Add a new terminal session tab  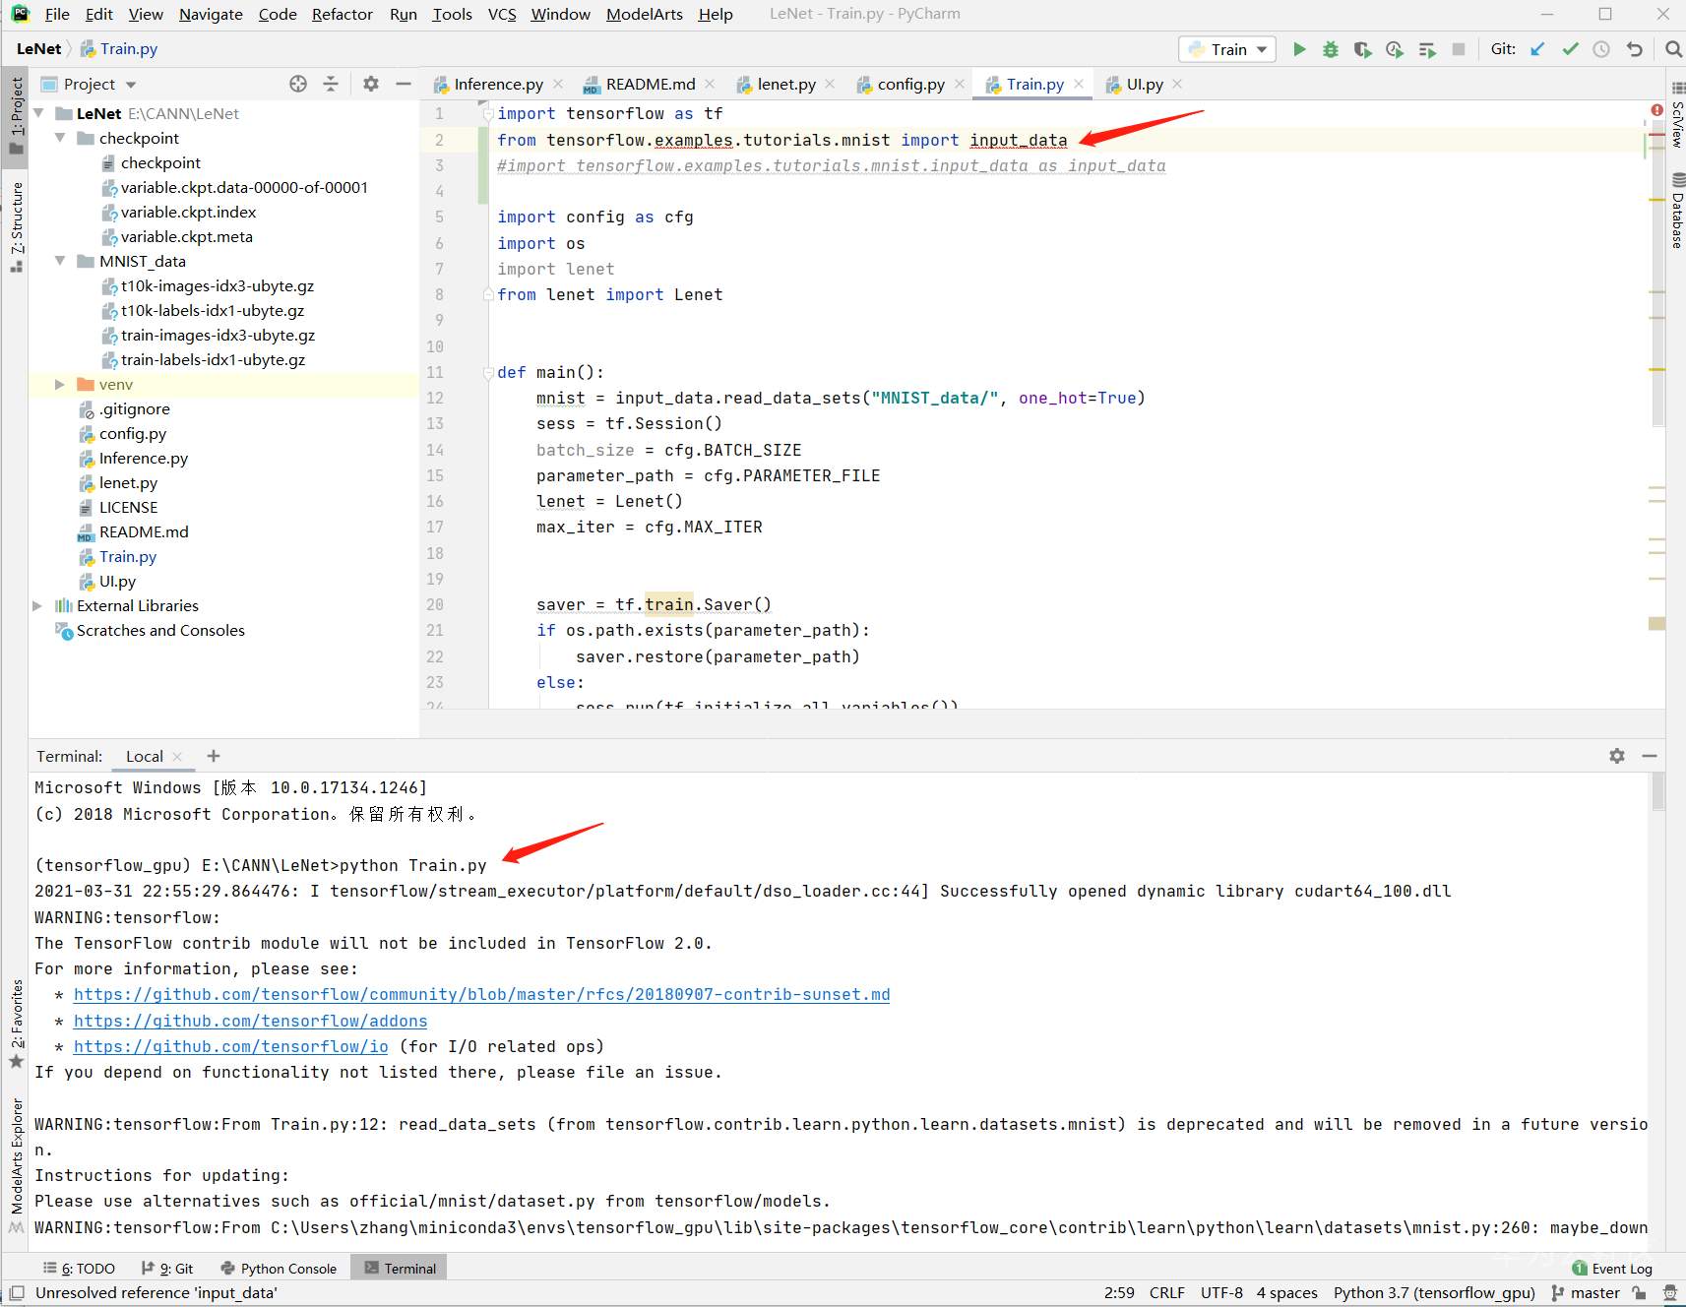tap(214, 756)
